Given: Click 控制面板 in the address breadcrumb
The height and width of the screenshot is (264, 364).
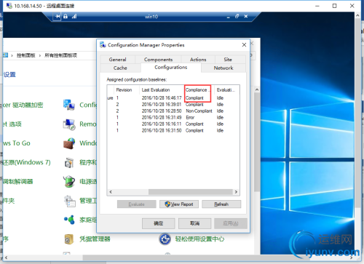Looking at the screenshot, I should 25,55.
